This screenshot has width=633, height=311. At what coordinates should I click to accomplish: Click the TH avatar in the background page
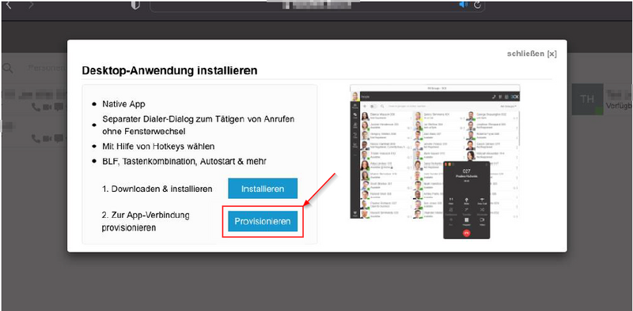[587, 99]
